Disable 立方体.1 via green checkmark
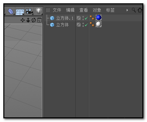The width and height of the screenshot is (147, 122). pyautogui.click(x=86, y=18)
